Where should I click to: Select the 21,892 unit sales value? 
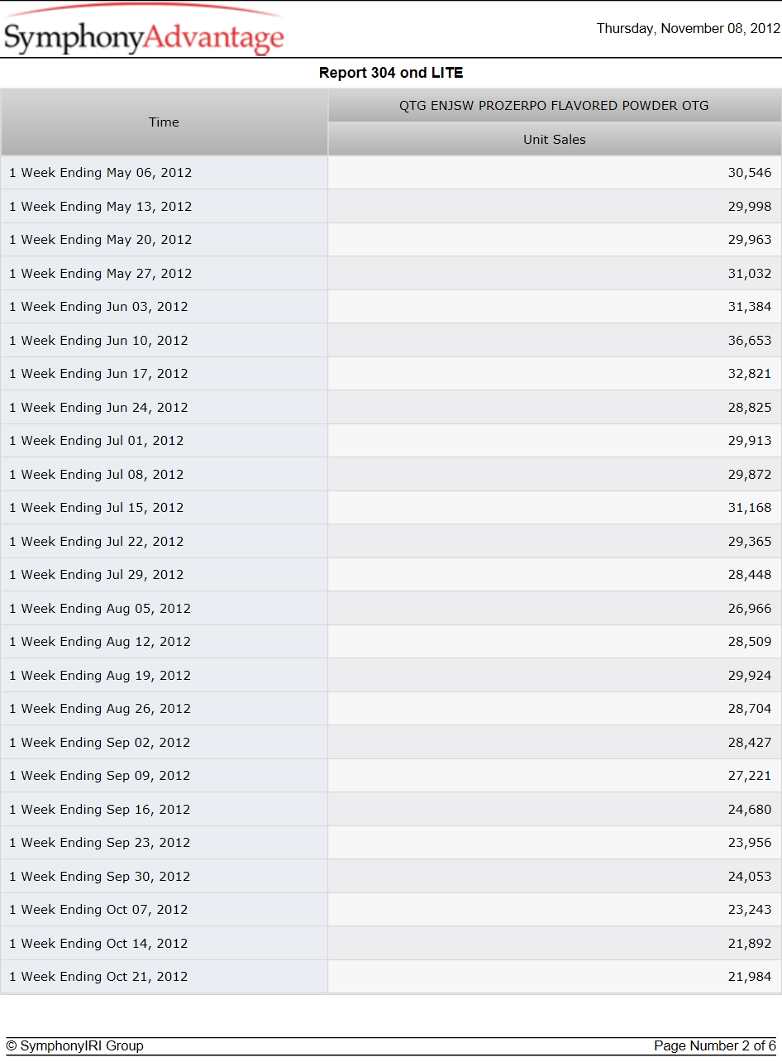750,944
